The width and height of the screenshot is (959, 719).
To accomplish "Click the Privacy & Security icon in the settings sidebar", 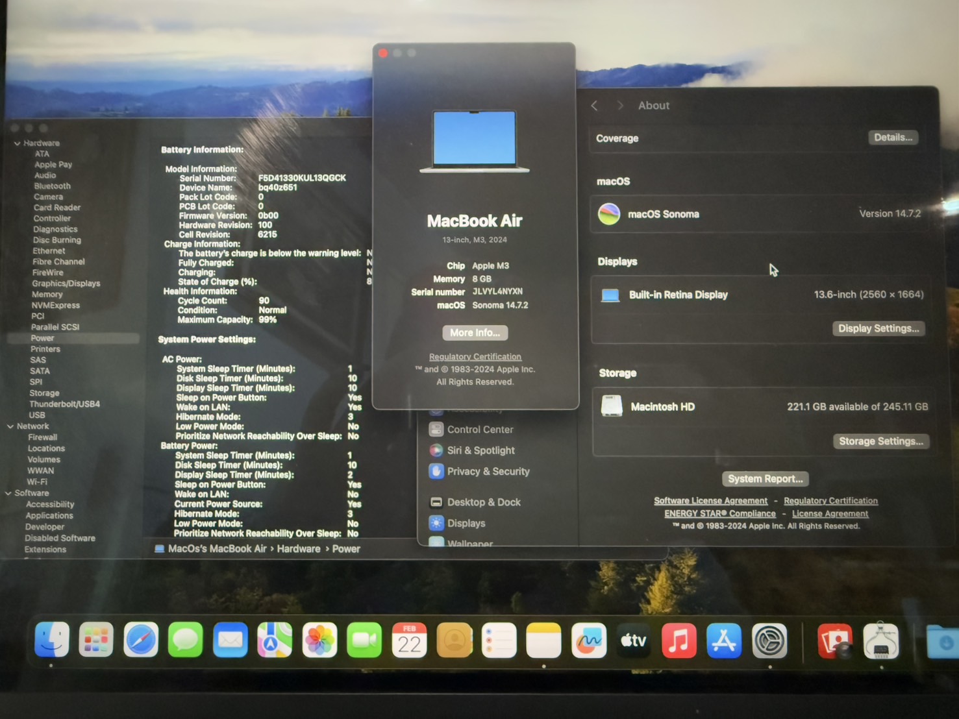I will point(436,471).
